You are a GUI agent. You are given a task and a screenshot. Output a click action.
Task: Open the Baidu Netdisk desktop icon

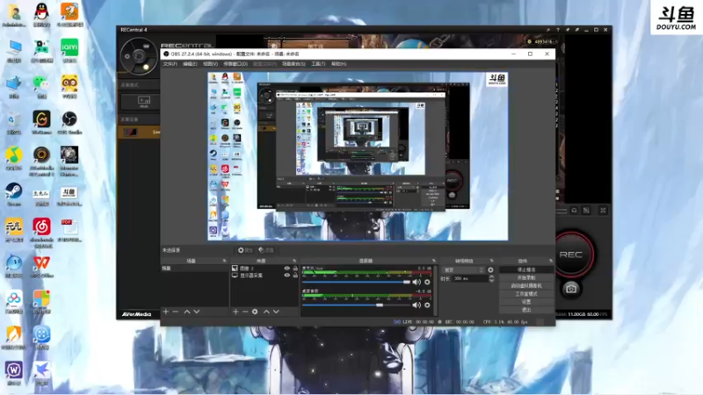[13, 301]
